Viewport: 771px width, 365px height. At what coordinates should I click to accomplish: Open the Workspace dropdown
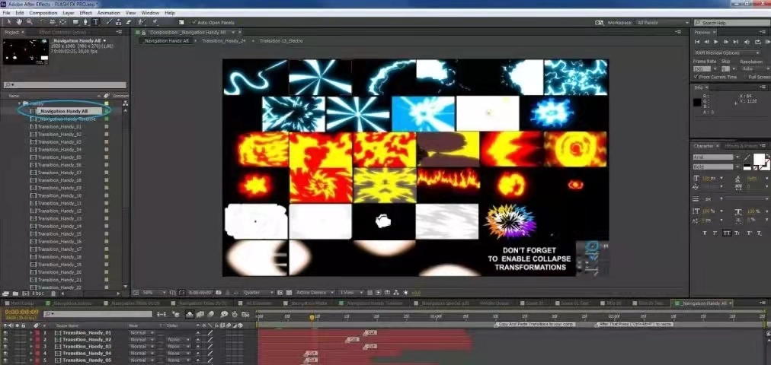pyautogui.click(x=662, y=23)
